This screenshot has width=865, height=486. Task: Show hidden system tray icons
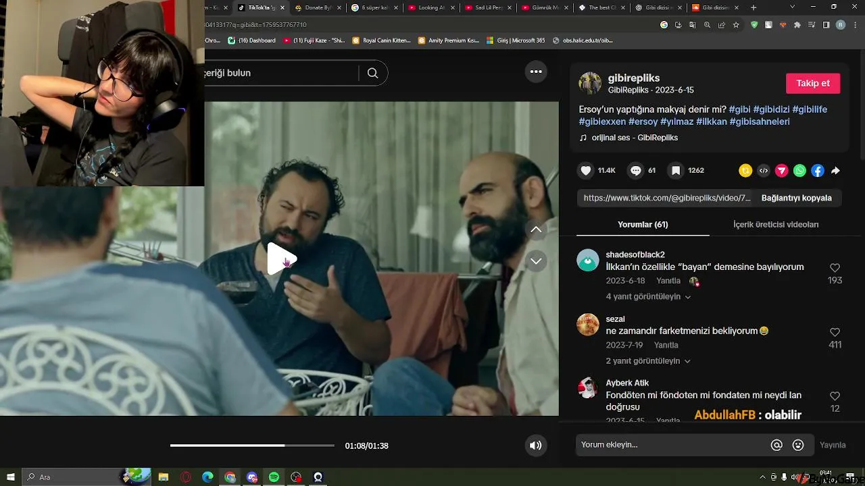coord(763,477)
